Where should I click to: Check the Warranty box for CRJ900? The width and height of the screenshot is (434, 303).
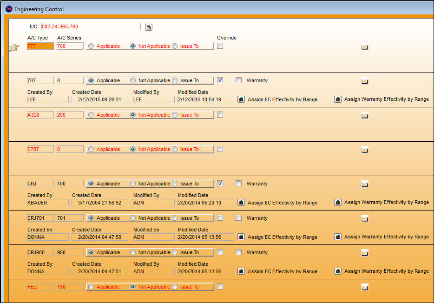pyautogui.click(x=238, y=252)
